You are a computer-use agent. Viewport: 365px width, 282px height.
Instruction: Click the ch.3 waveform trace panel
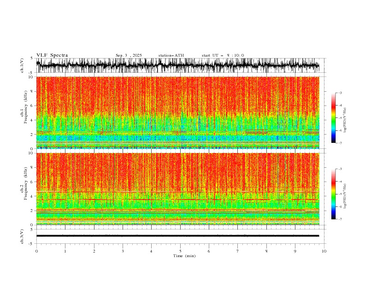tap(181, 236)
